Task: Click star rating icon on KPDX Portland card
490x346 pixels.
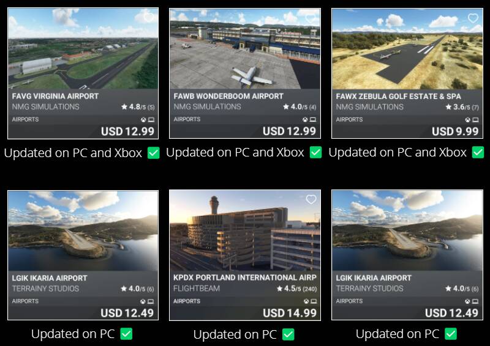Action: pyautogui.click(x=280, y=289)
